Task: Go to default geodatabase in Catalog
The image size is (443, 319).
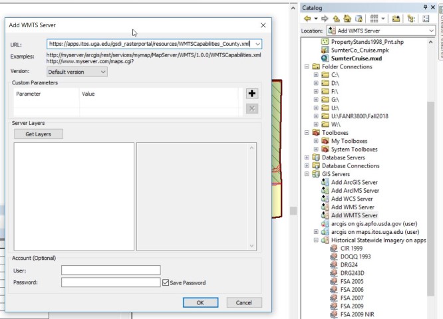Action: point(359,19)
